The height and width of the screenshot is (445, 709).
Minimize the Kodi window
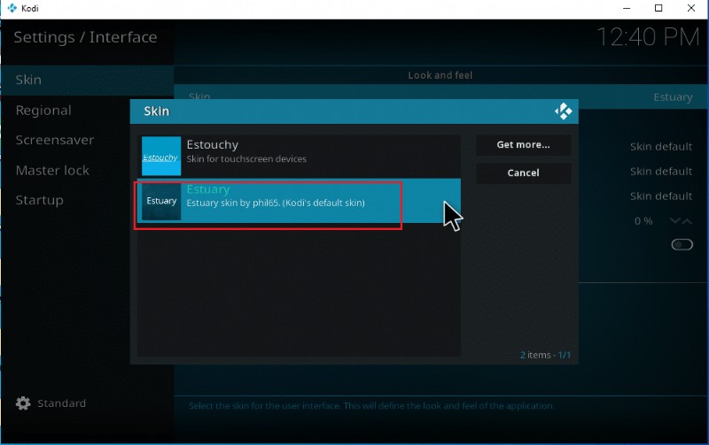coord(627,8)
